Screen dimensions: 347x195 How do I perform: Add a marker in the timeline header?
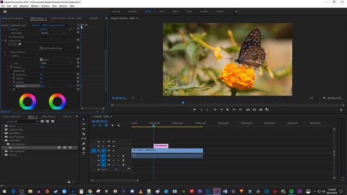click(112, 125)
